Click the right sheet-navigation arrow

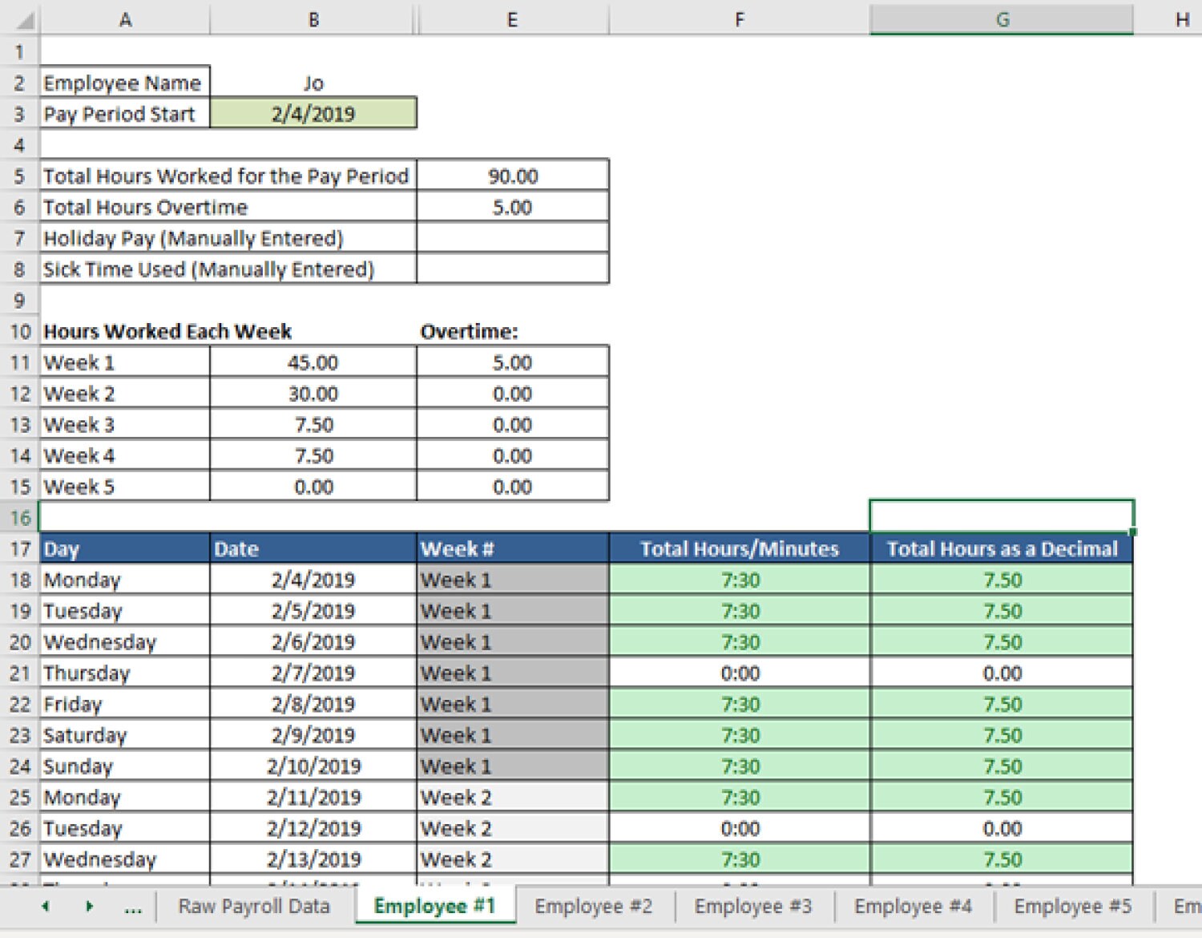[x=88, y=906]
